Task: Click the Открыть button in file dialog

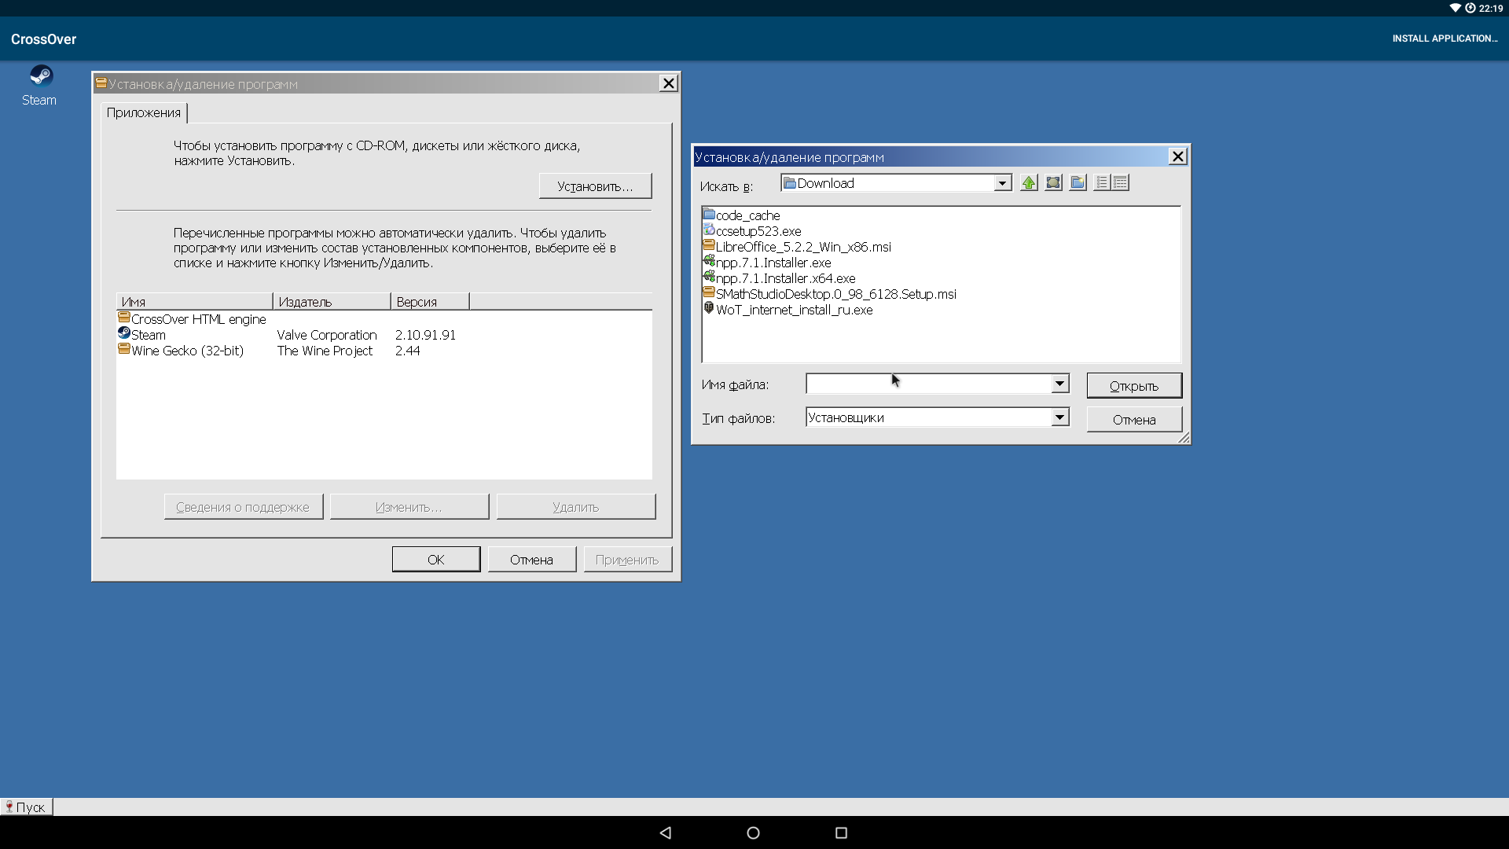Action: coord(1134,384)
